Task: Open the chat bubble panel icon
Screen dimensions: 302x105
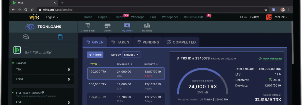Action: [26, 37]
